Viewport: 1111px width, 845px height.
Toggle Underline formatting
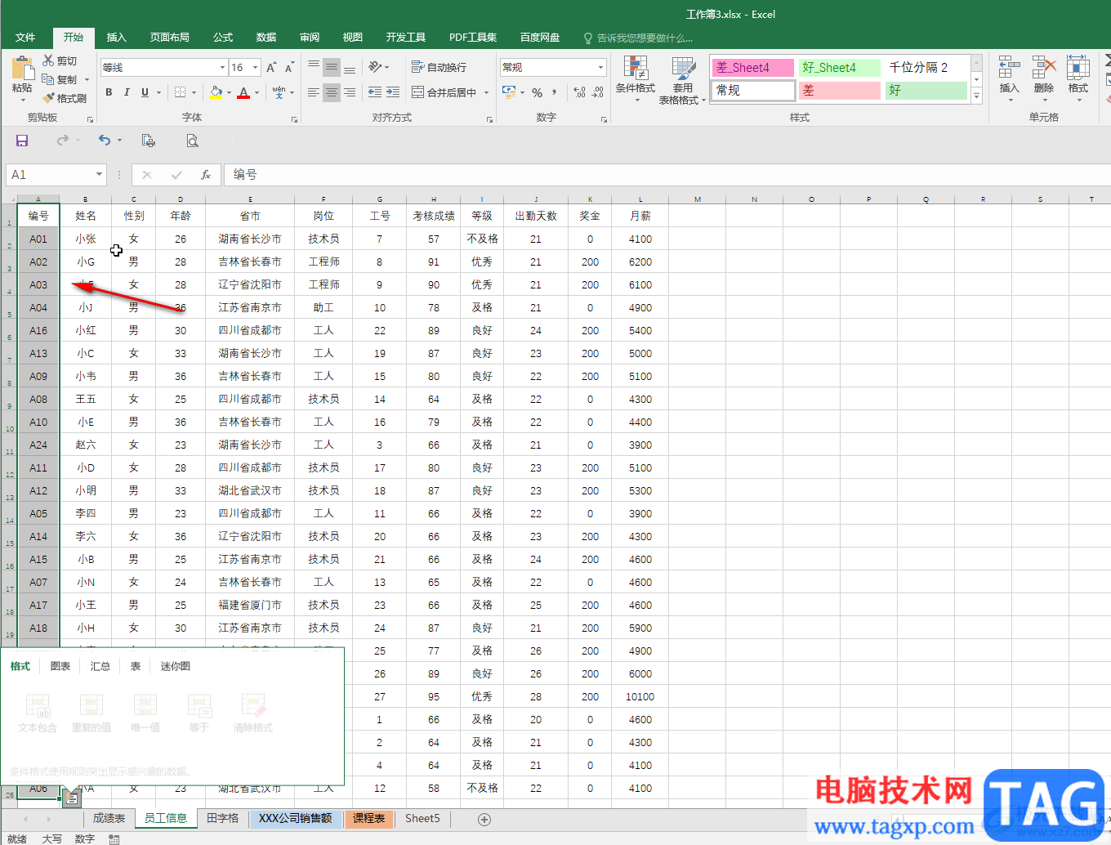coord(145,92)
